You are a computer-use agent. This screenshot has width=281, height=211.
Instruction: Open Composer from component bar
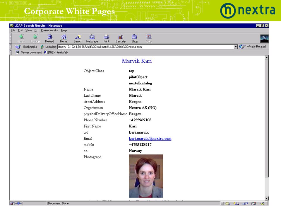pyautogui.click(x=262, y=203)
